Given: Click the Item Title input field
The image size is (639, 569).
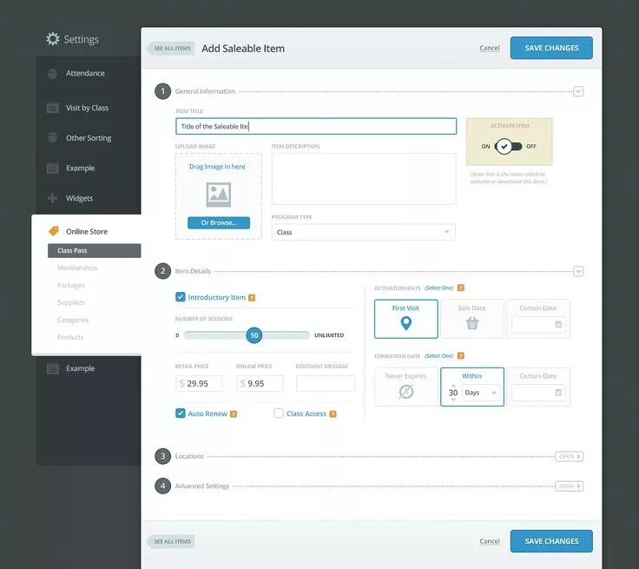Looking at the screenshot, I should pyautogui.click(x=316, y=127).
